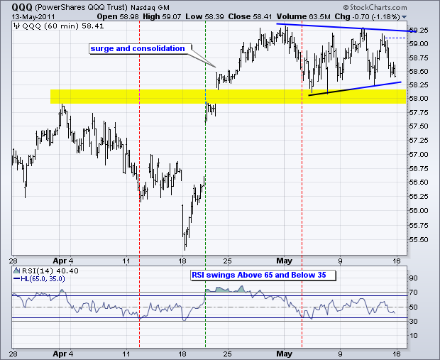This screenshot has width=440, height=360.
Task: Click the Open 58.98 value
Action: (118, 17)
